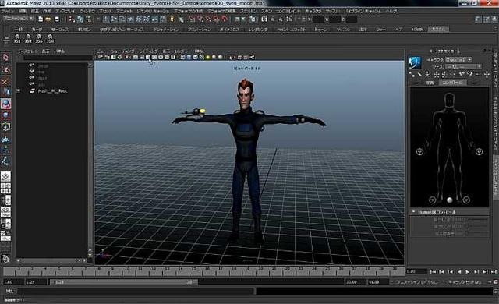Toggle snap to curves magnet
Viewport: 499px width, 304px height.
point(200,19)
